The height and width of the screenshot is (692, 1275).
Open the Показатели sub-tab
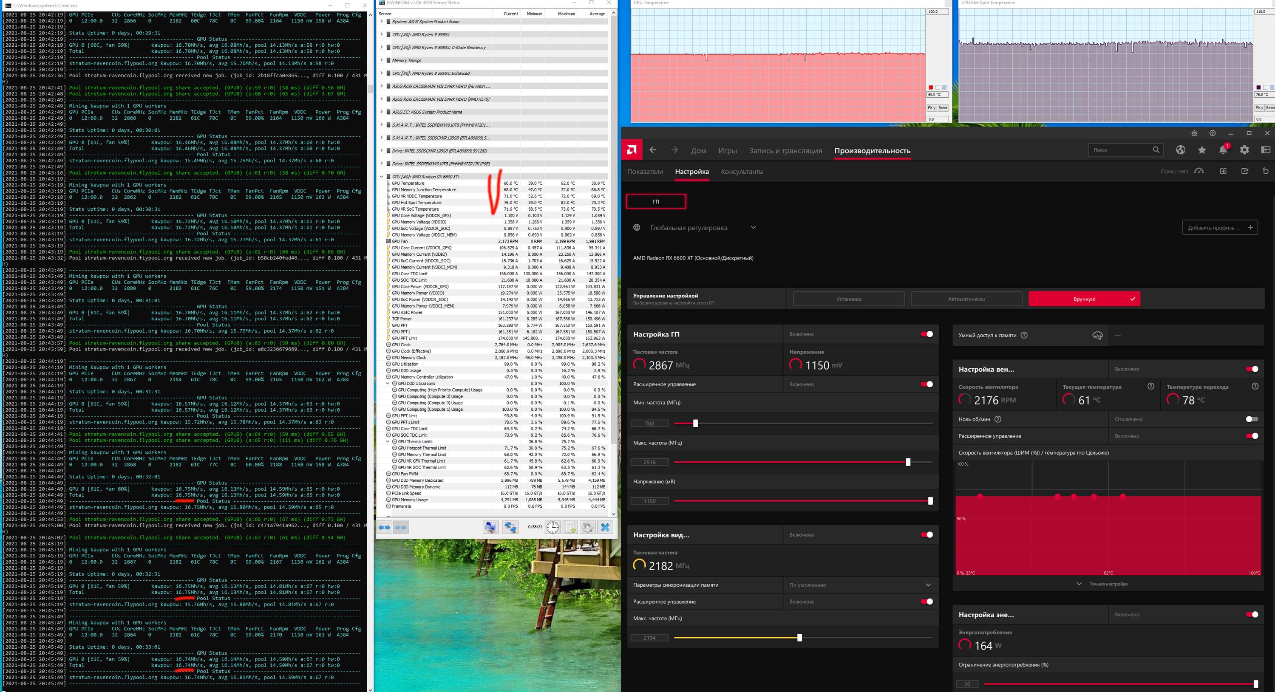point(644,172)
